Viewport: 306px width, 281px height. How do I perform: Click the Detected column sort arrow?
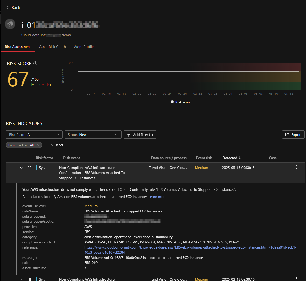240,158
